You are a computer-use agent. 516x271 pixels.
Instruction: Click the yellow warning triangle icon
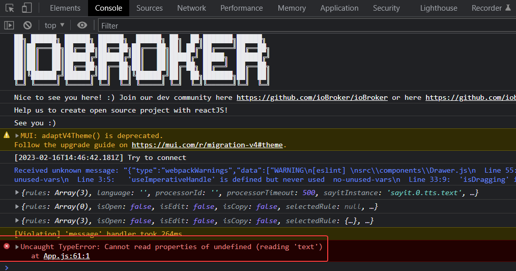pos(7,135)
